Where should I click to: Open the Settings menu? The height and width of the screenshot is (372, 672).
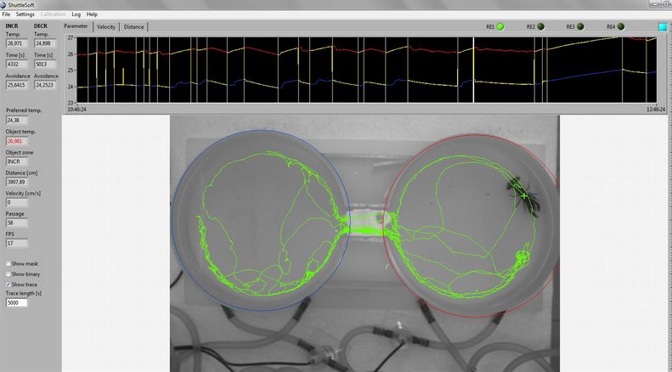(x=25, y=14)
